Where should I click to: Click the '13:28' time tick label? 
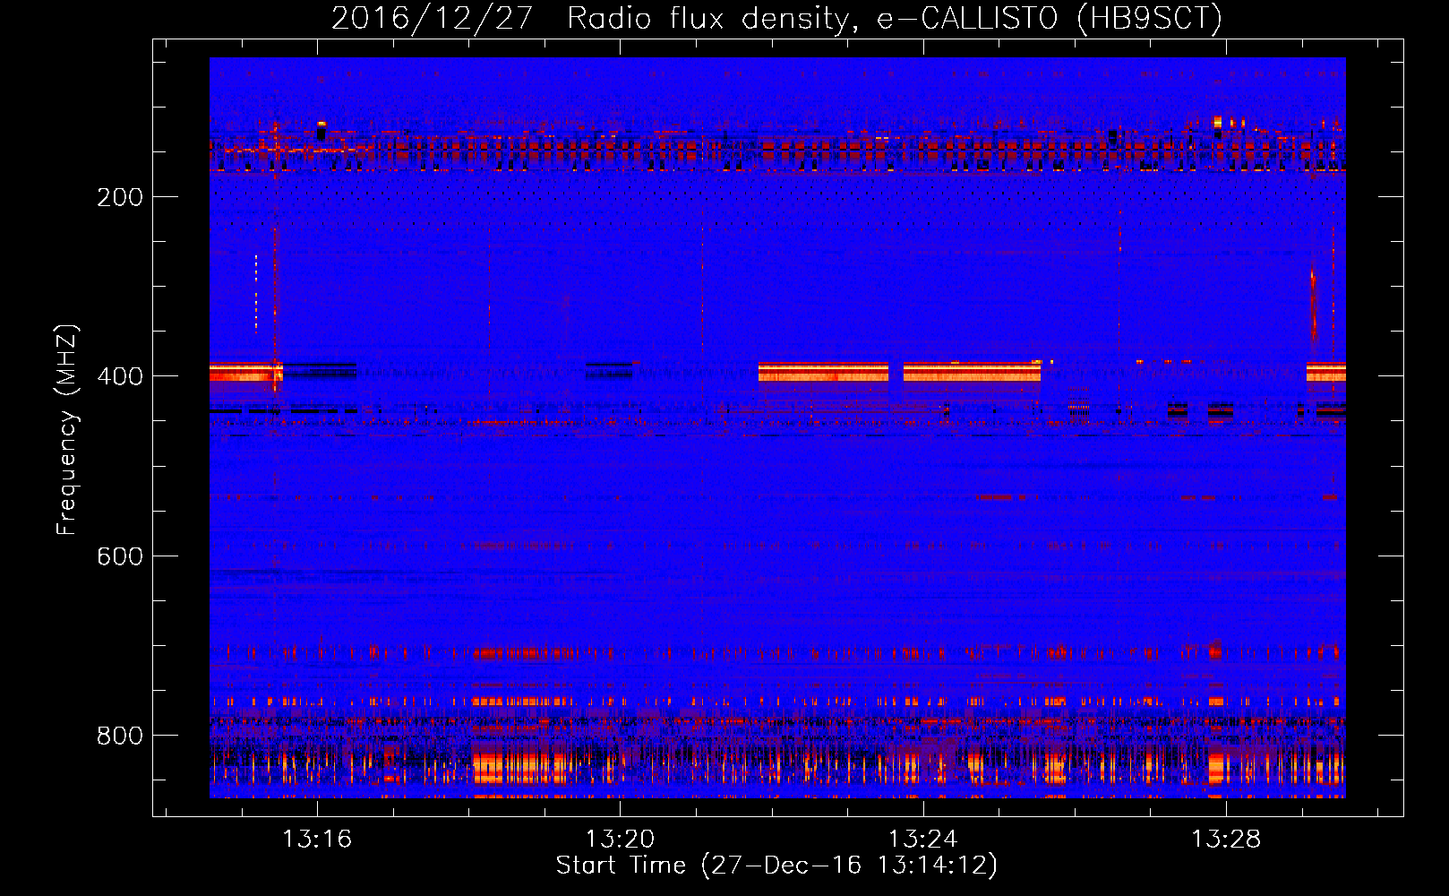click(1225, 839)
